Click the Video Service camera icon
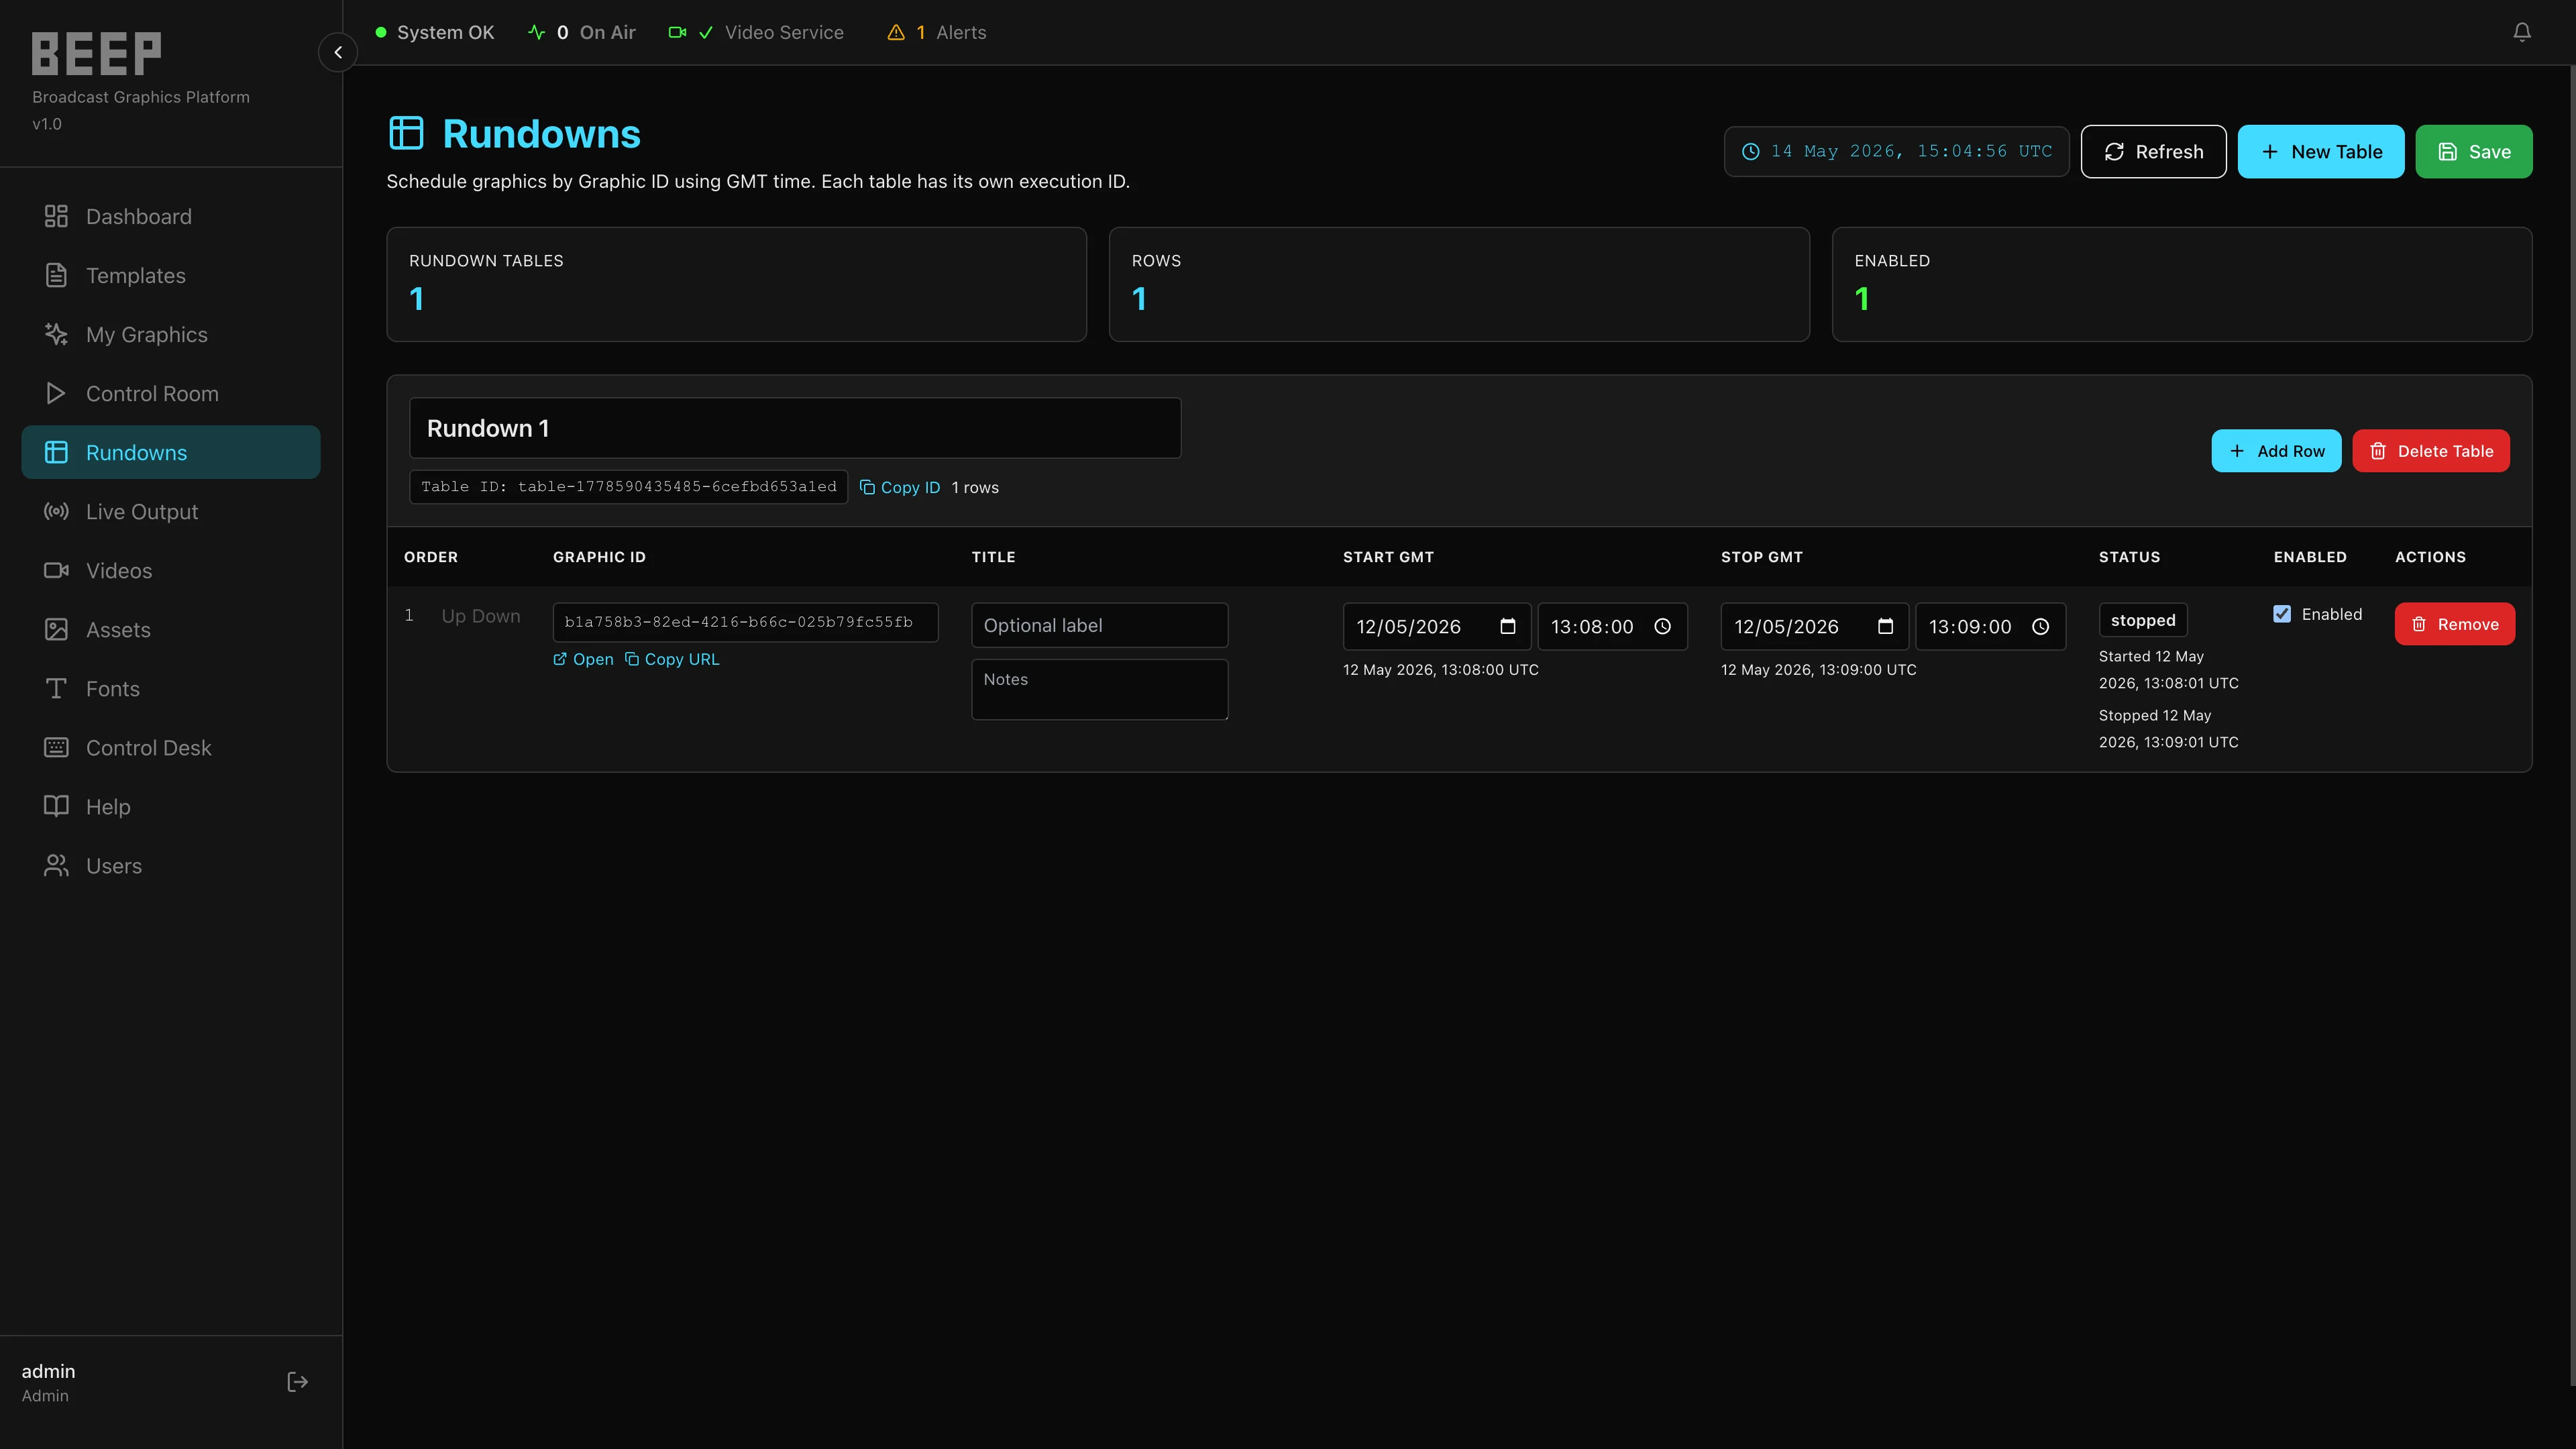Image resolution: width=2576 pixels, height=1449 pixels. [x=677, y=32]
